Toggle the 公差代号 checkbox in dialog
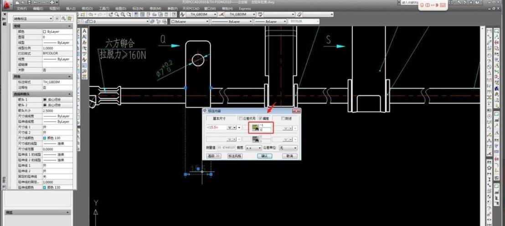The width and height of the screenshot is (505, 226). coord(240,118)
